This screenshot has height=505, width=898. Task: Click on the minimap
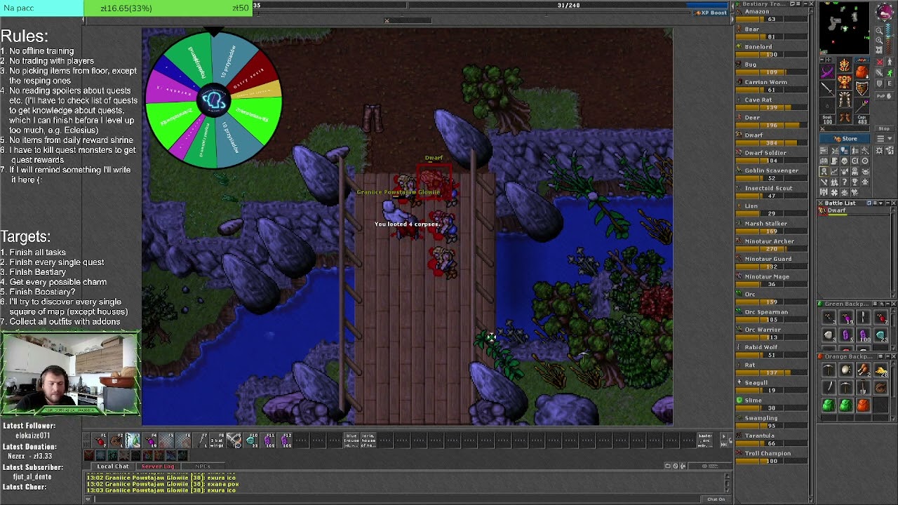coord(845,27)
